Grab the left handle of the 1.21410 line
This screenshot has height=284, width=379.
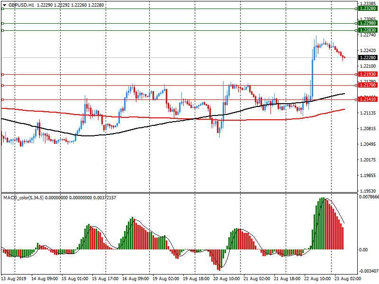coord(2,99)
